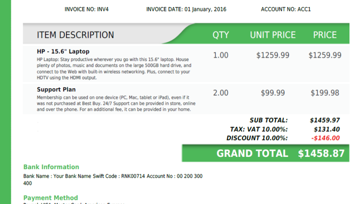The width and height of the screenshot is (357, 204).
Task: Click the Support Plan quantity 2.00
Action: [220, 93]
